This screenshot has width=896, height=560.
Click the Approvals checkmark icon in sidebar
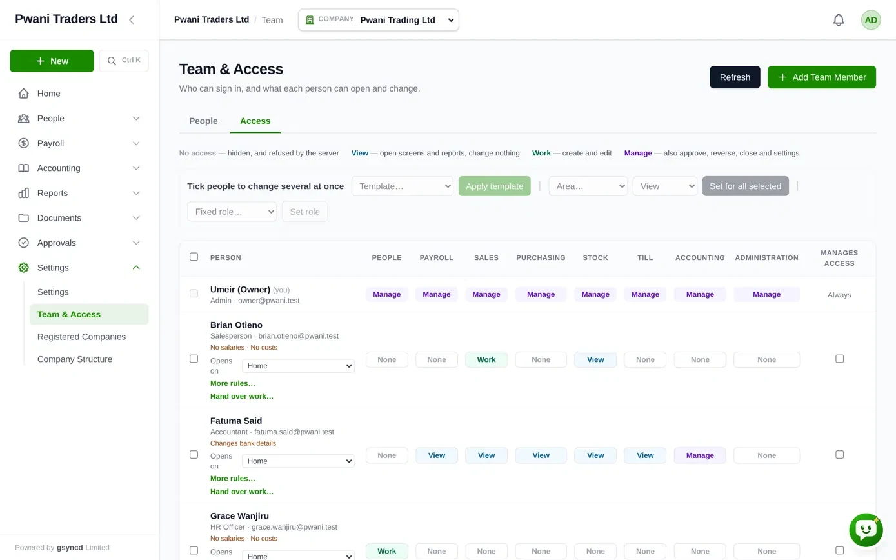24,243
